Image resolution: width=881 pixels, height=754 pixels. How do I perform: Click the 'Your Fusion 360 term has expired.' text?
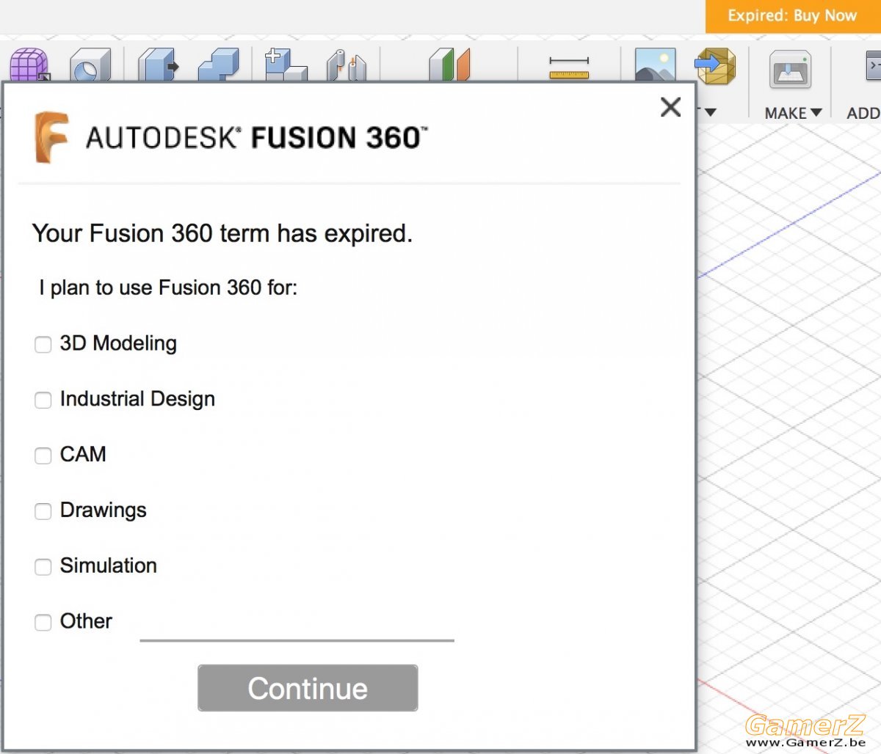click(222, 233)
